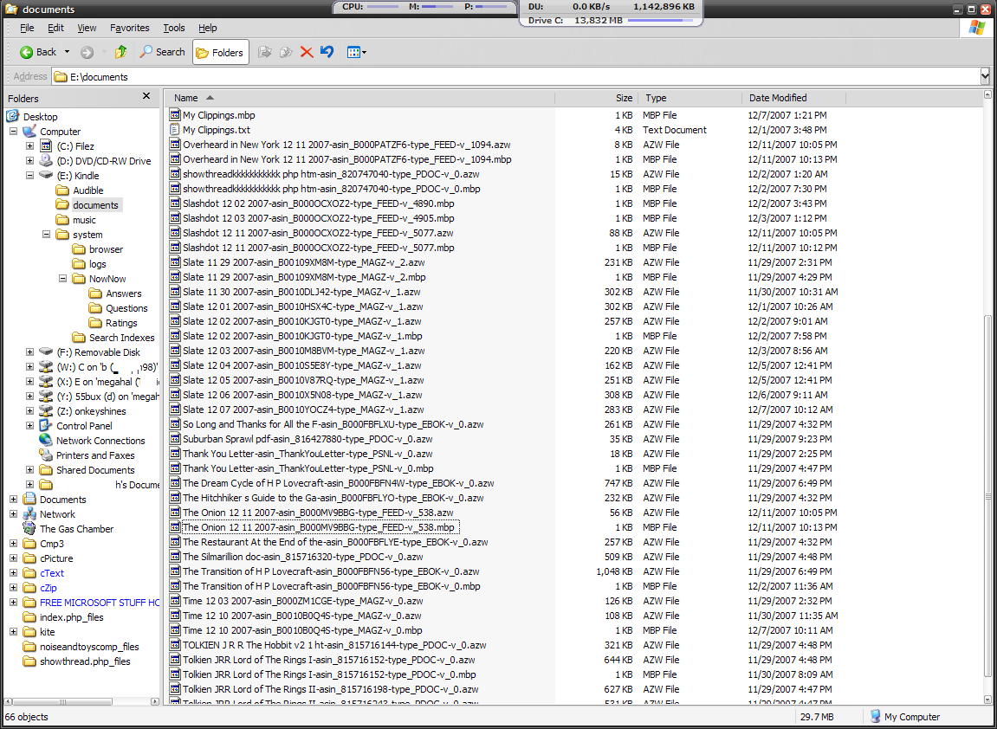
Task: Sort files by the Type column
Action: click(689, 98)
